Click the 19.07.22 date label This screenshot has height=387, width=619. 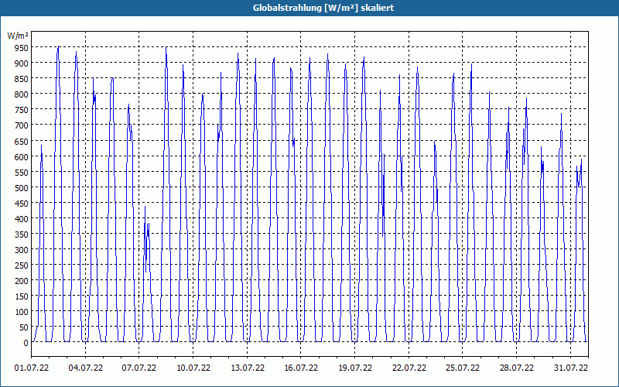point(355,368)
